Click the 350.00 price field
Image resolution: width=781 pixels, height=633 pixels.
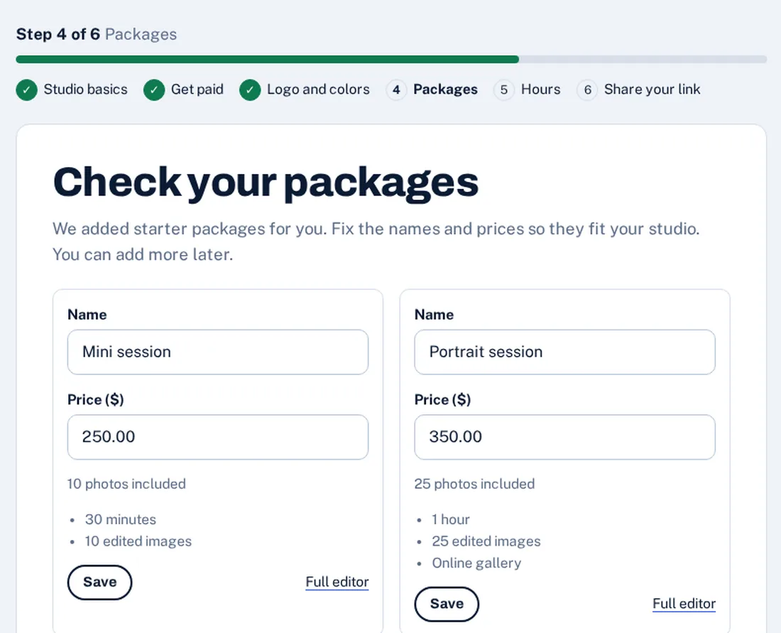pos(565,437)
